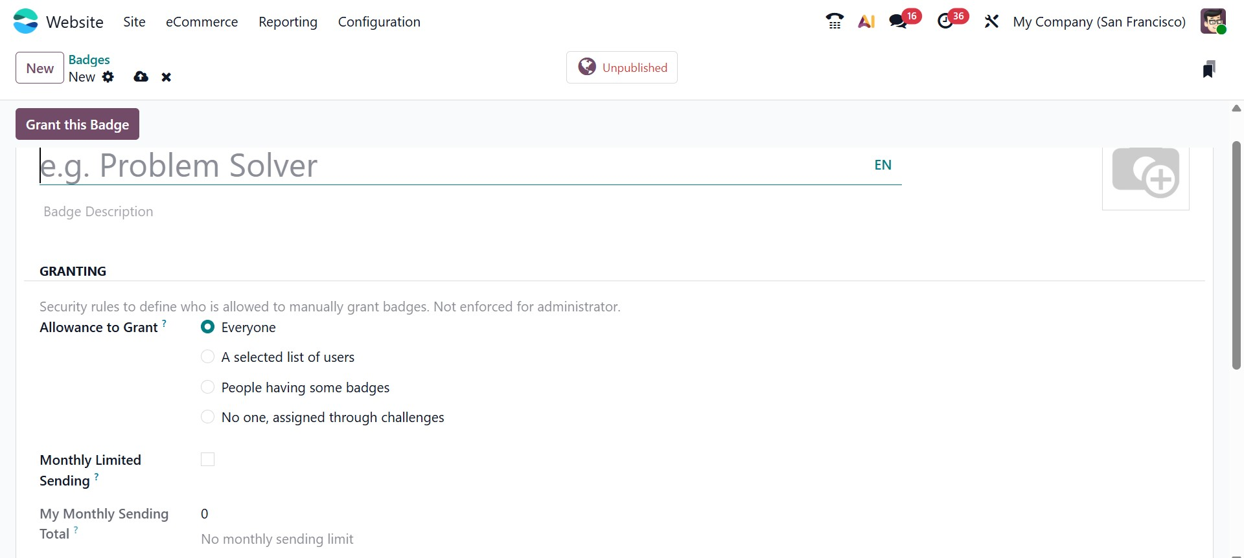
Task: Select the 'Everyone' radio option
Action: pos(208,327)
